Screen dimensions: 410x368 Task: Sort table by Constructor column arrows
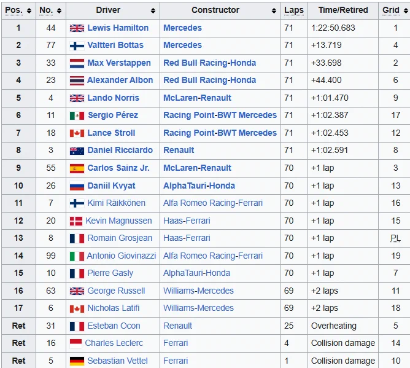[274, 10]
